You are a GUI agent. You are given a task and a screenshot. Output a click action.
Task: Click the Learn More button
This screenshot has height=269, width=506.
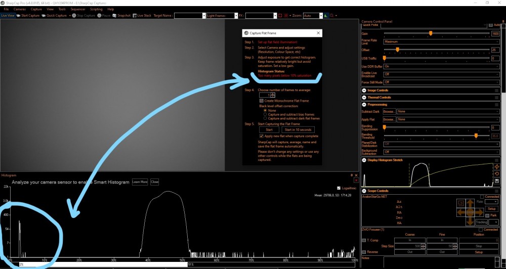(x=140, y=182)
